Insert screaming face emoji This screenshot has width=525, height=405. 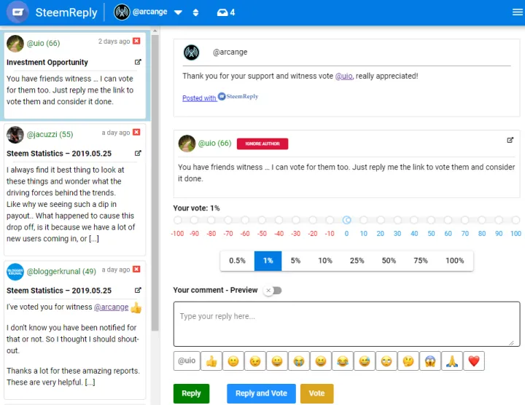click(430, 361)
